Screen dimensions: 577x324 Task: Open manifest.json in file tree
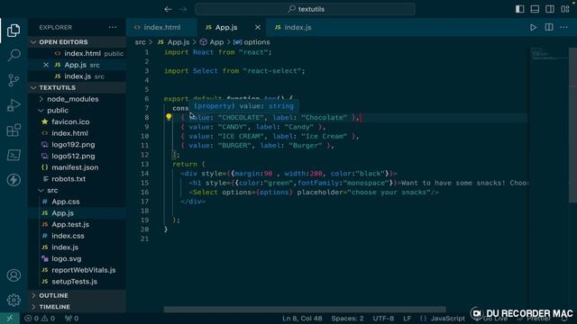(x=77, y=167)
